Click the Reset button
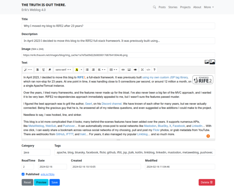 [x=28, y=182]
